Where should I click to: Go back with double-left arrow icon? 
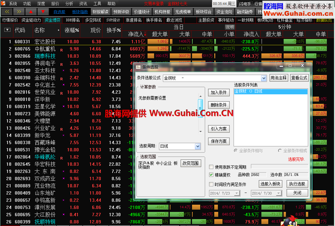tap(7, 12)
